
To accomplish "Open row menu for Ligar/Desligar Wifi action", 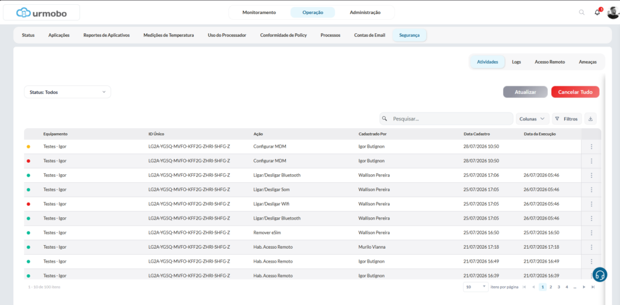I will pyautogui.click(x=592, y=204).
